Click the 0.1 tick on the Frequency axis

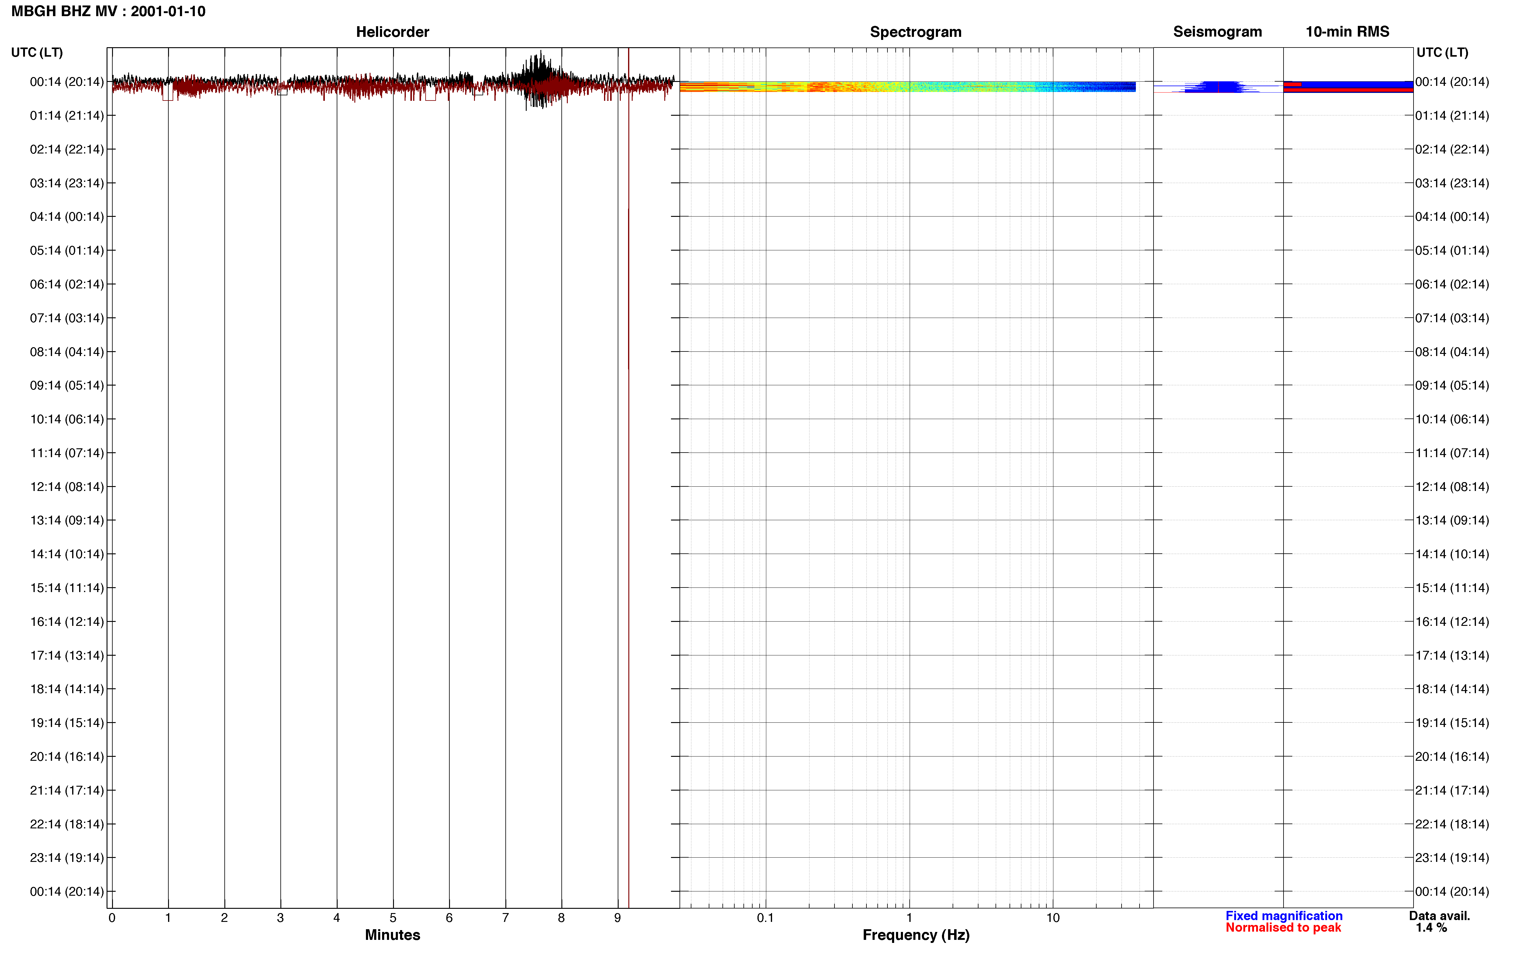765,918
